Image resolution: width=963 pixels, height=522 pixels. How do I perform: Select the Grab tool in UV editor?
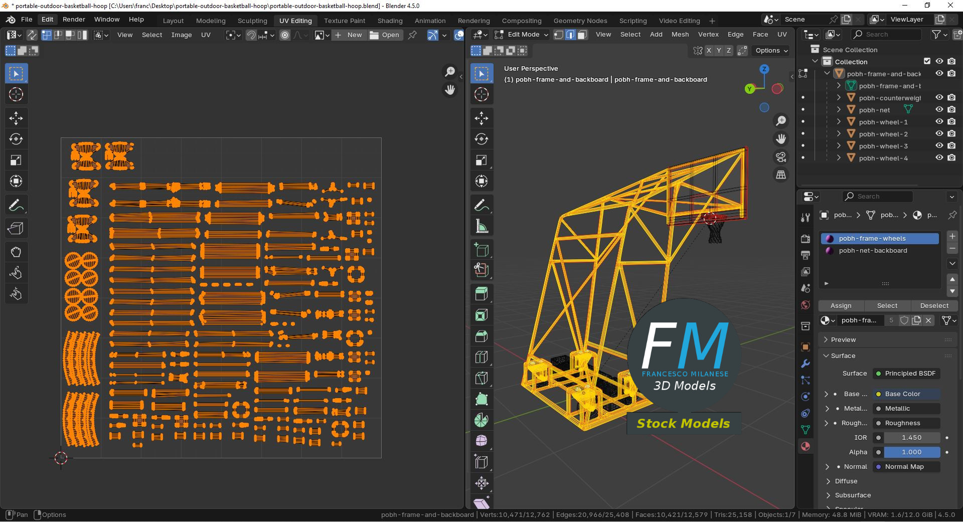pyautogui.click(x=16, y=252)
